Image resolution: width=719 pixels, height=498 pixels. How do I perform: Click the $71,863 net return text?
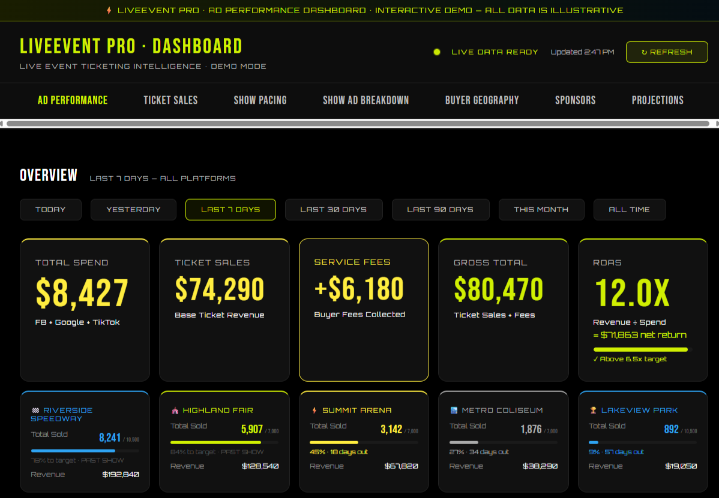[640, 335]
